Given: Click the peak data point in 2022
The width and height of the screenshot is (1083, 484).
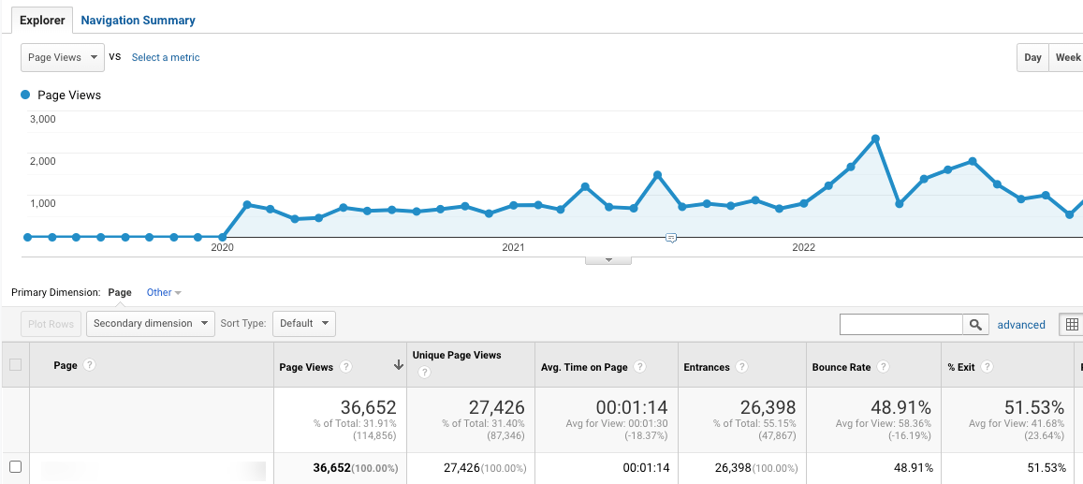Looking at the screenshot, I should pyautogui.click(x=875, y=139).
